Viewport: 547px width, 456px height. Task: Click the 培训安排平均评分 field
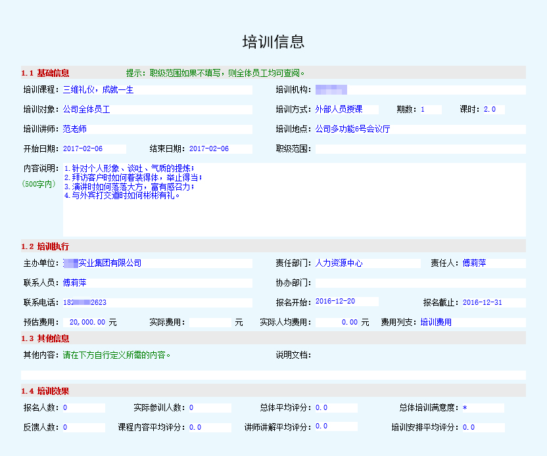click(x=483, y=428)
